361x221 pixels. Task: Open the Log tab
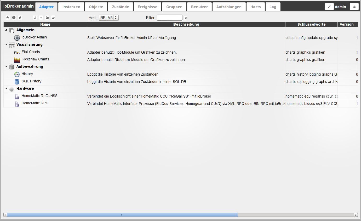point(273,7)
